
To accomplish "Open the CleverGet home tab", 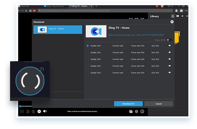I will point(24,6).
